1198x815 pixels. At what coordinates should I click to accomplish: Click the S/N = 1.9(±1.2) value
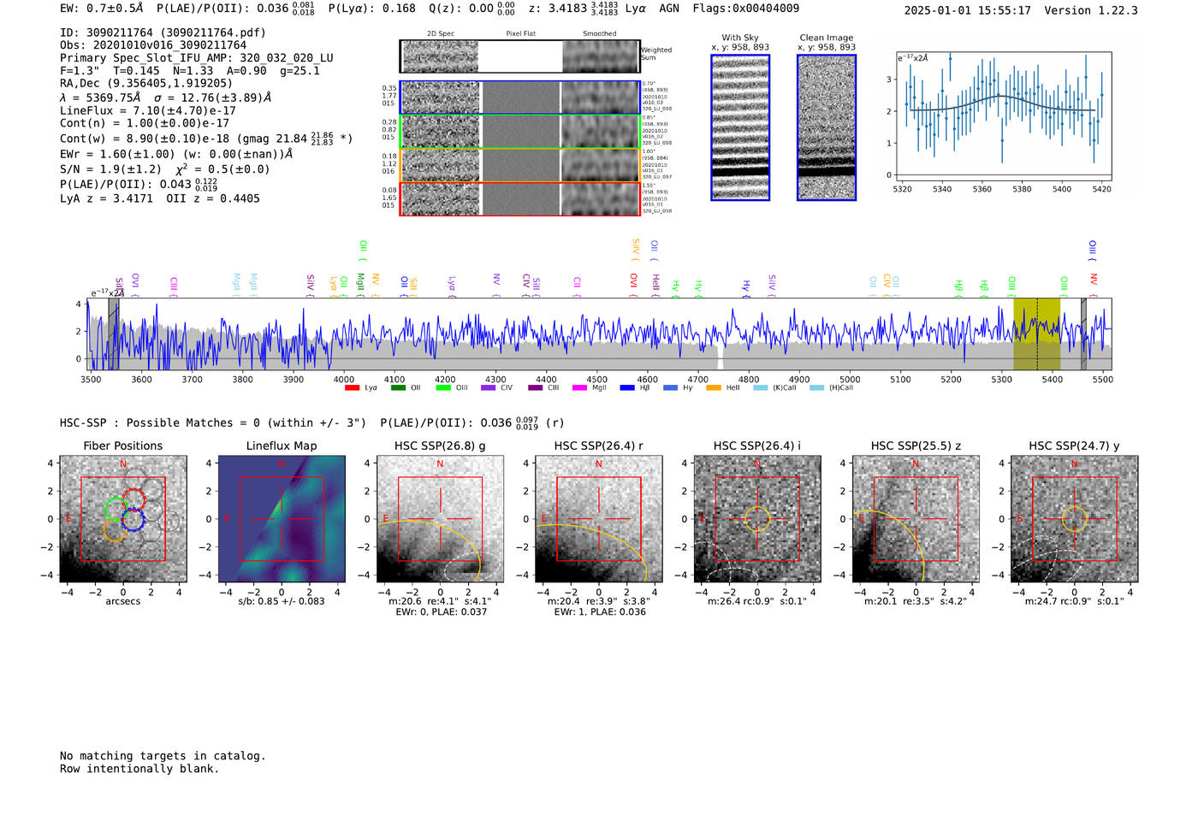110,169
